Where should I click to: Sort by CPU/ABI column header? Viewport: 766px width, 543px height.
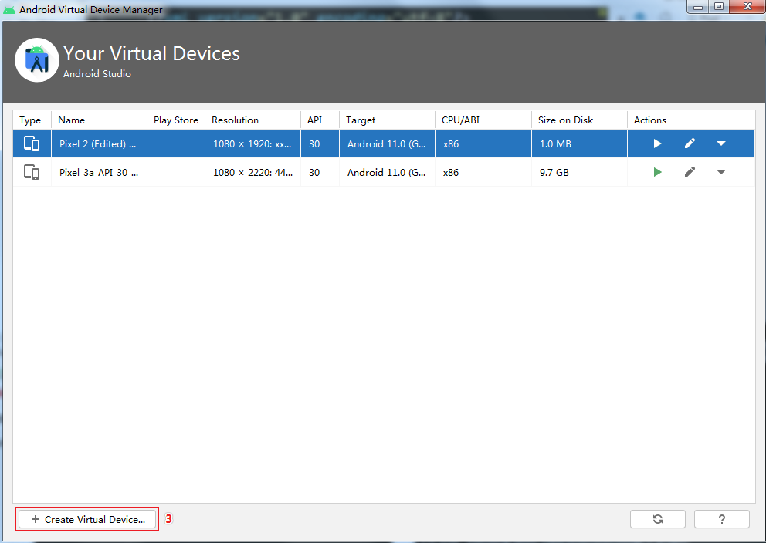[x=483, y=120]
